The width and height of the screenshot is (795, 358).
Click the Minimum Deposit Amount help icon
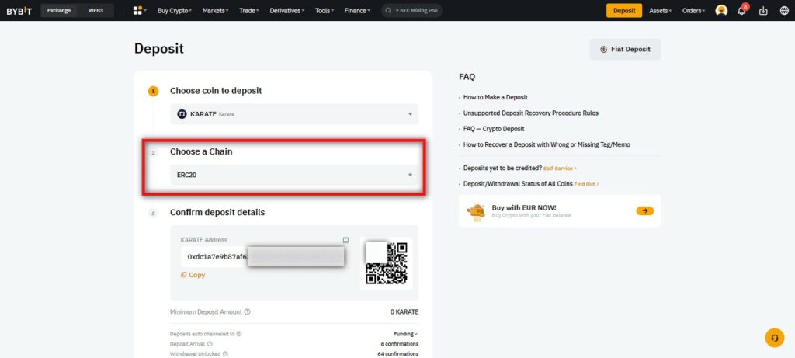(x=248, y=312)
